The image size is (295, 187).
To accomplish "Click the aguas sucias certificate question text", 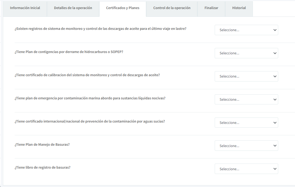I will pos(90,121).
